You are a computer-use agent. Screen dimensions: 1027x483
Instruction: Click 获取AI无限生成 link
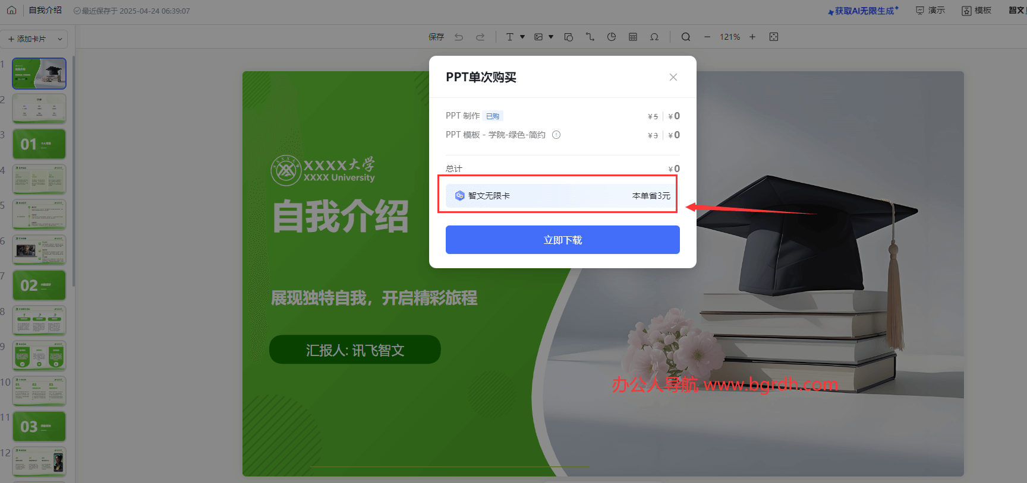[864, 11]
